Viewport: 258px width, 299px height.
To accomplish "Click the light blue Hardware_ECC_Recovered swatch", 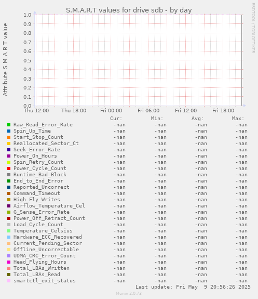I will coord(9,237).
